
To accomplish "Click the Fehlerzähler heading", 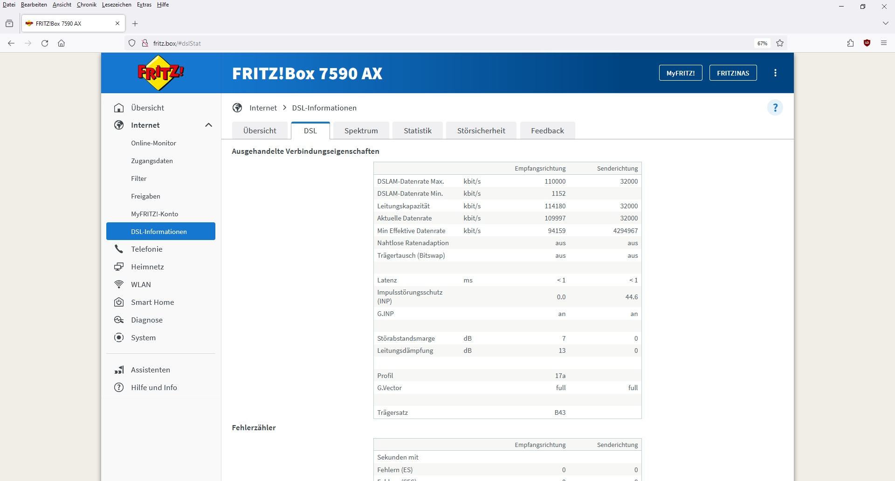I will 254,427.
